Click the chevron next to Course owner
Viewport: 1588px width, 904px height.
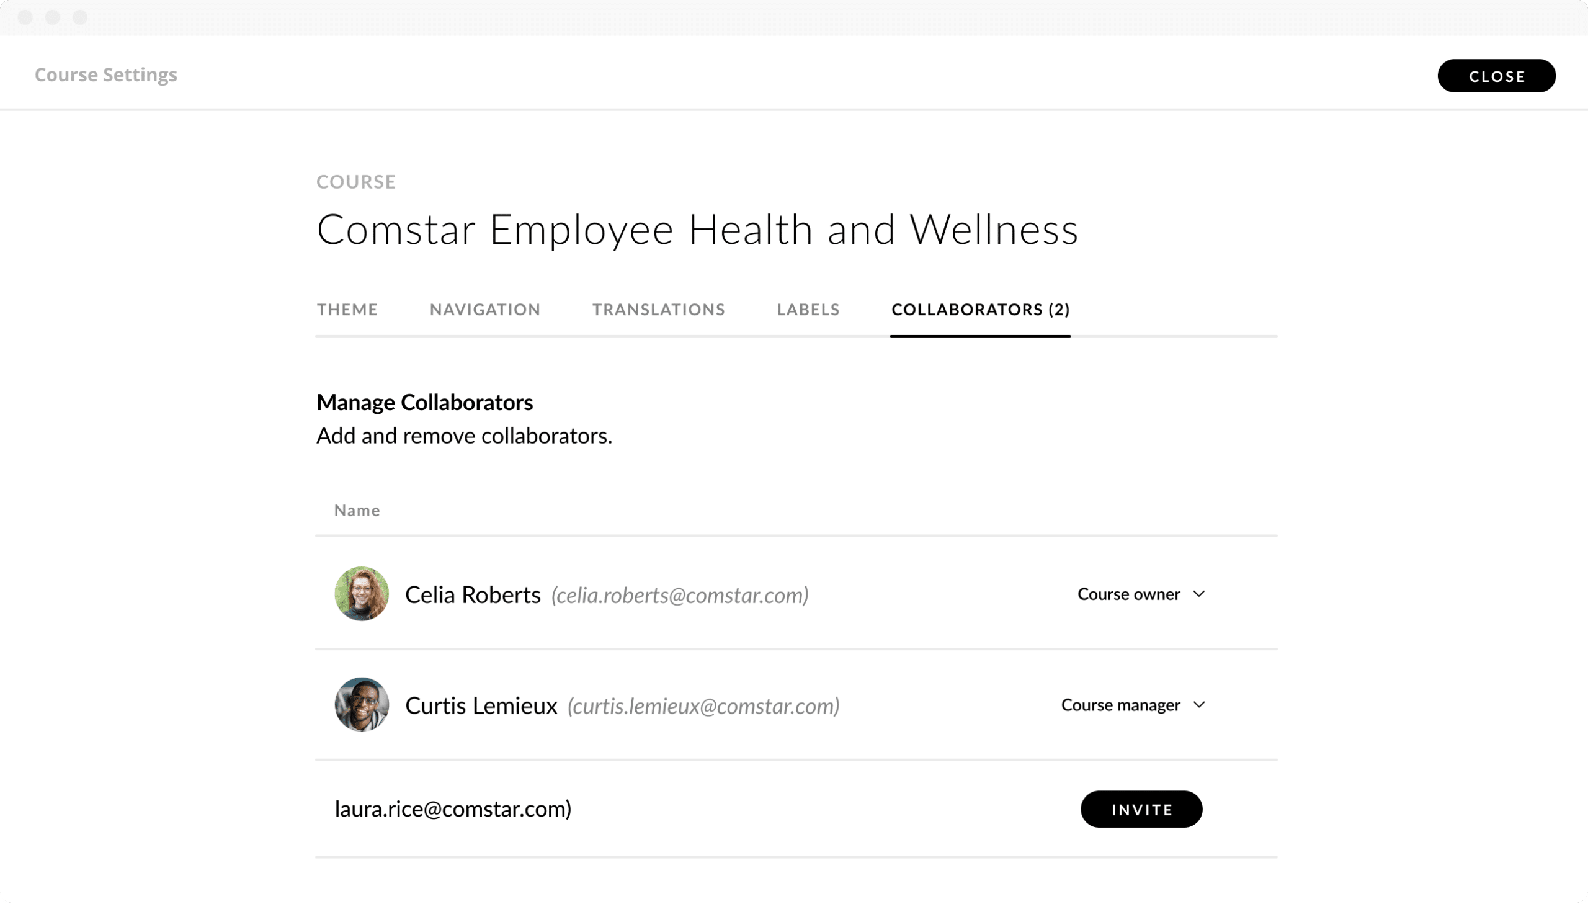pos(1199,594)
